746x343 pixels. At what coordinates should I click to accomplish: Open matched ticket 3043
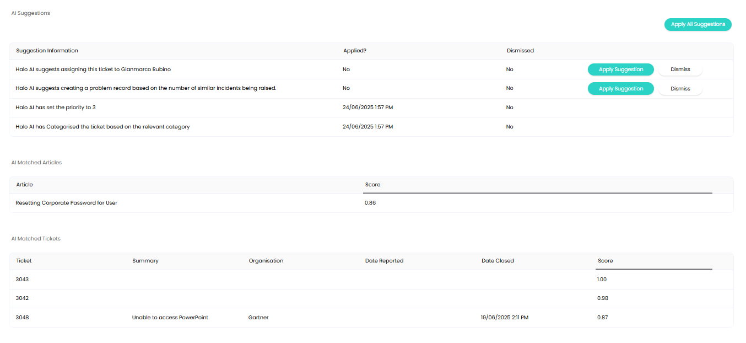[x=22, y=280]
